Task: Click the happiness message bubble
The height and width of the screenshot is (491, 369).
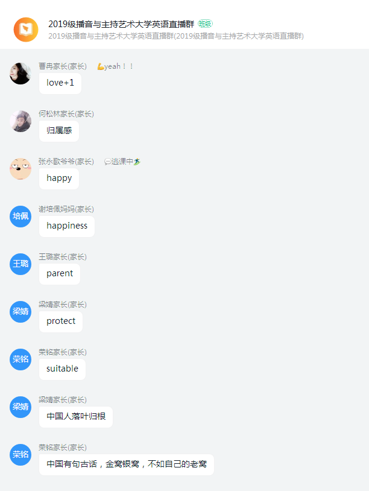Action: tap(67, 226)
